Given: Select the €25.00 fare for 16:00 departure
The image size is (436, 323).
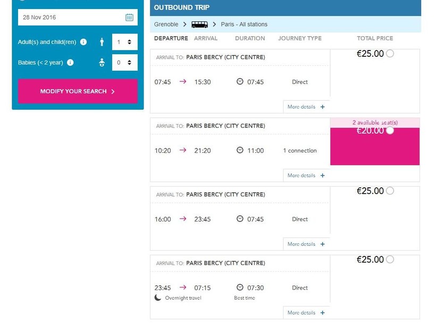Looking at the screenshot, I should (x=390, y=191).
